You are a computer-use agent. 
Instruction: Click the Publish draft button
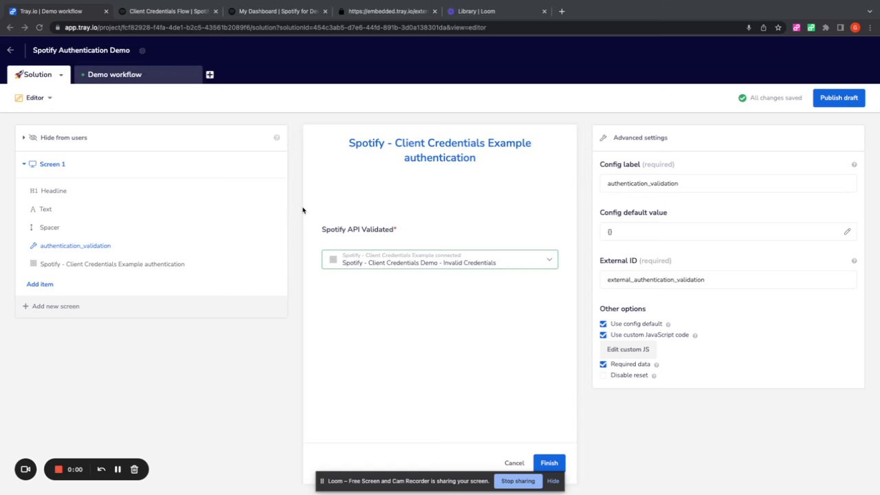click(839, 98)
